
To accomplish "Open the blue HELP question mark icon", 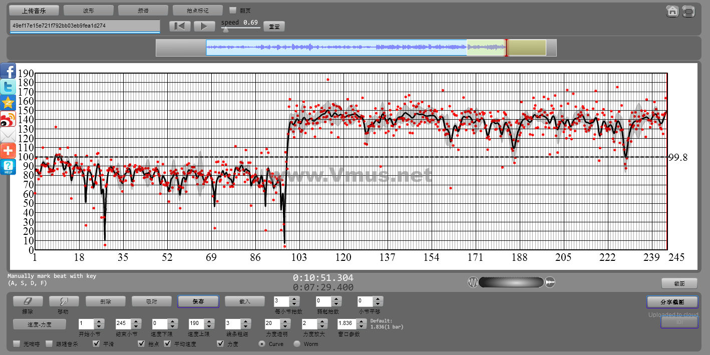I will click(8, 167).
